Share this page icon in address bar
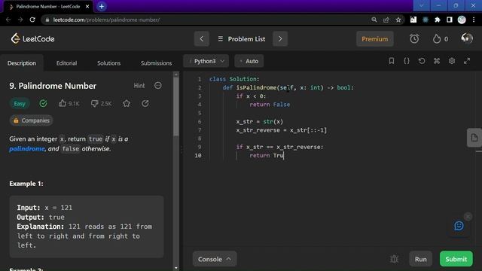Image resolution: width=482 pixels, height=271 pixels. click(386, 20)
